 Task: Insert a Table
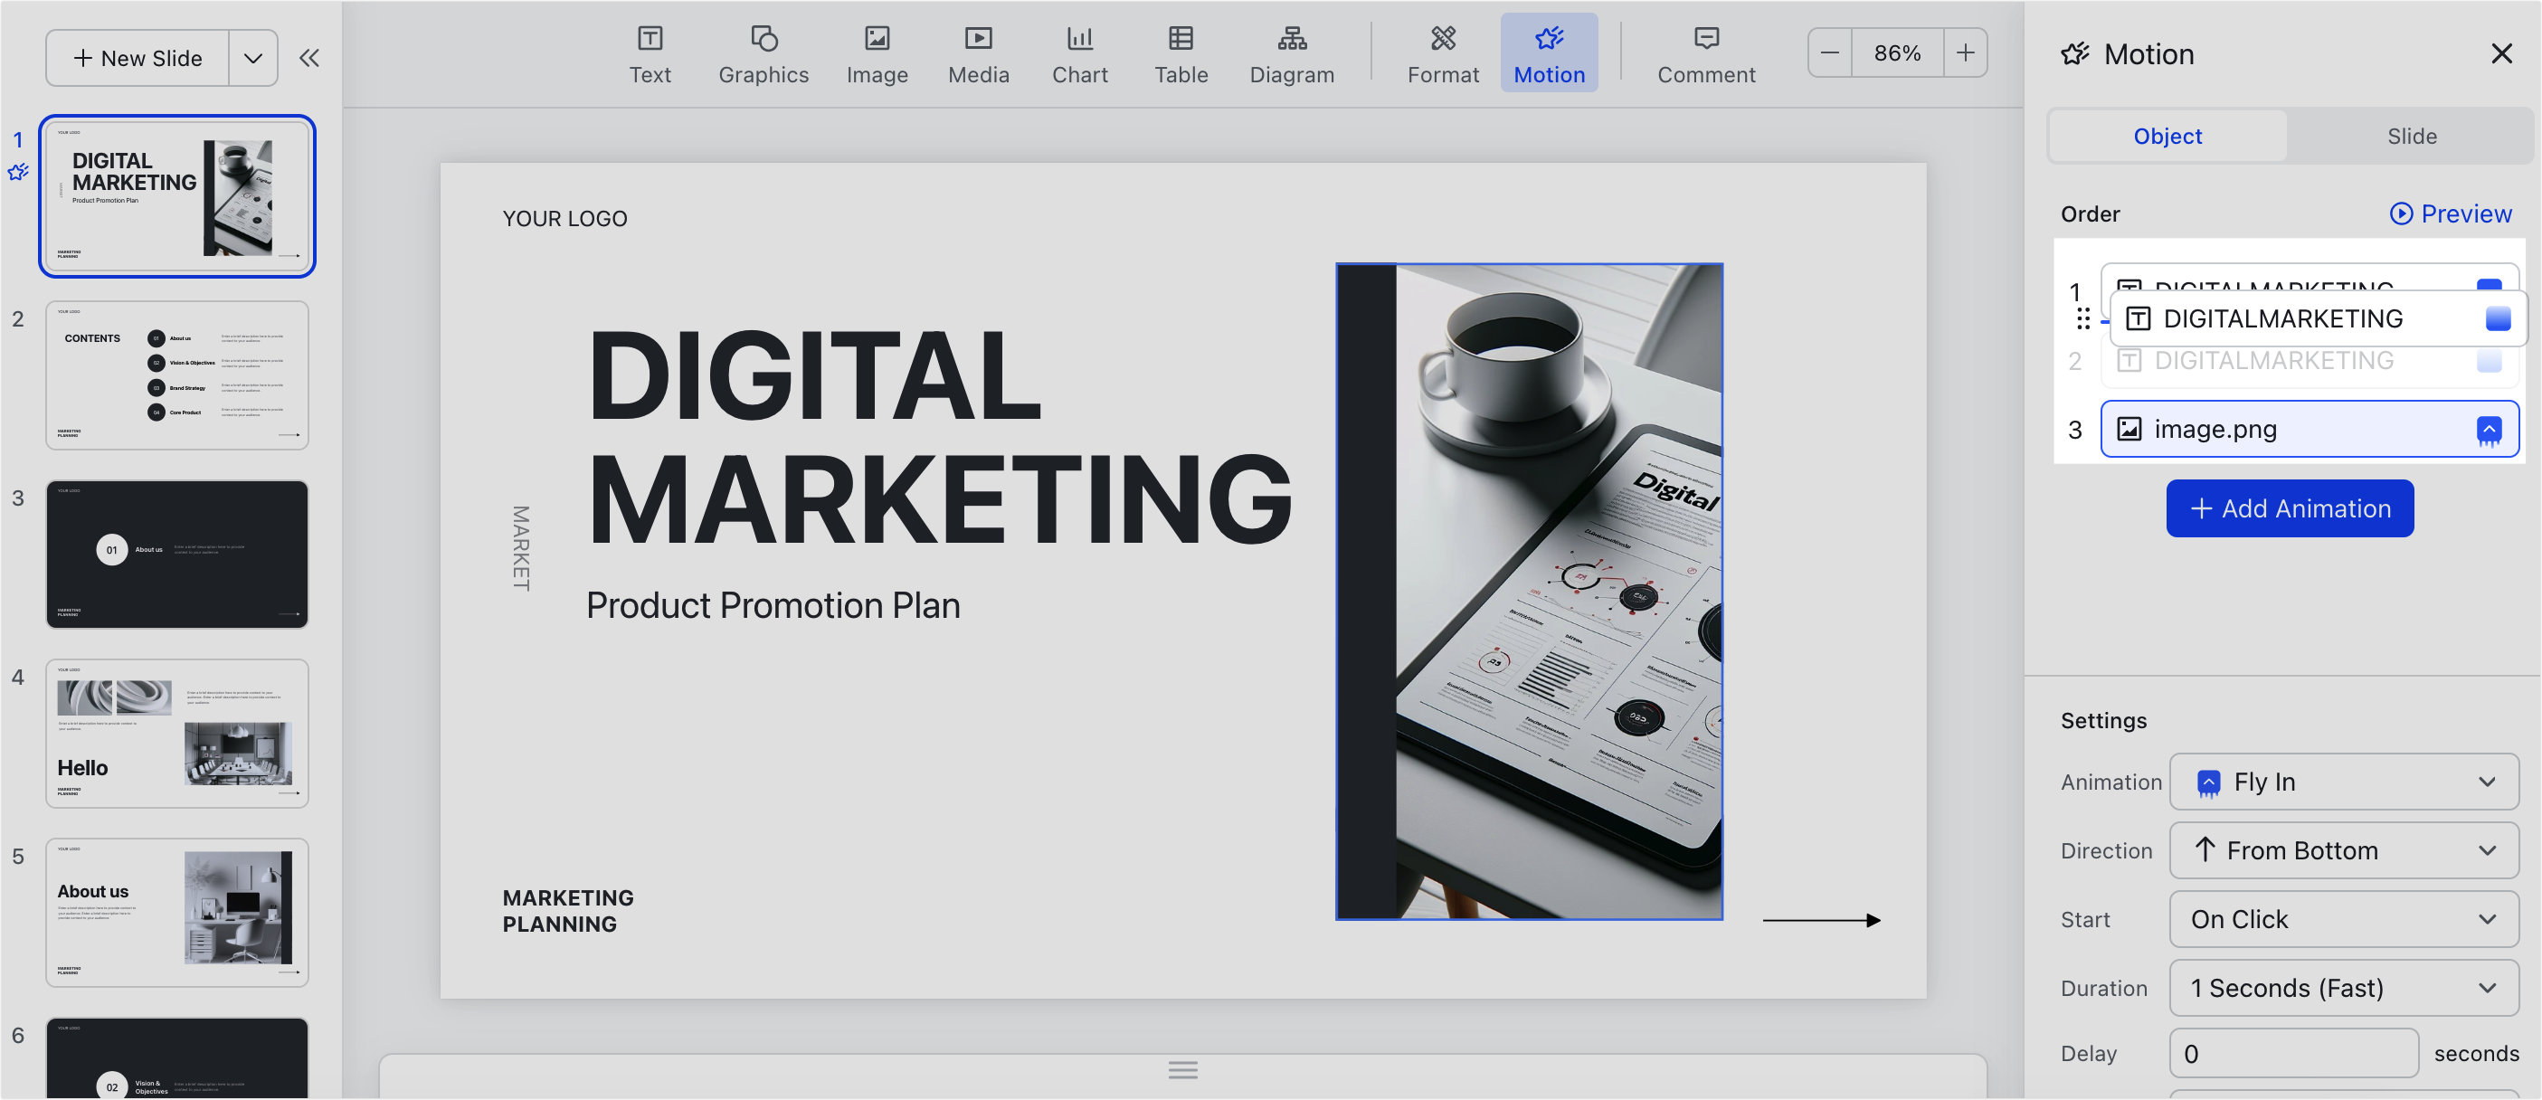pyautogui.click(x=1181, y=54)
